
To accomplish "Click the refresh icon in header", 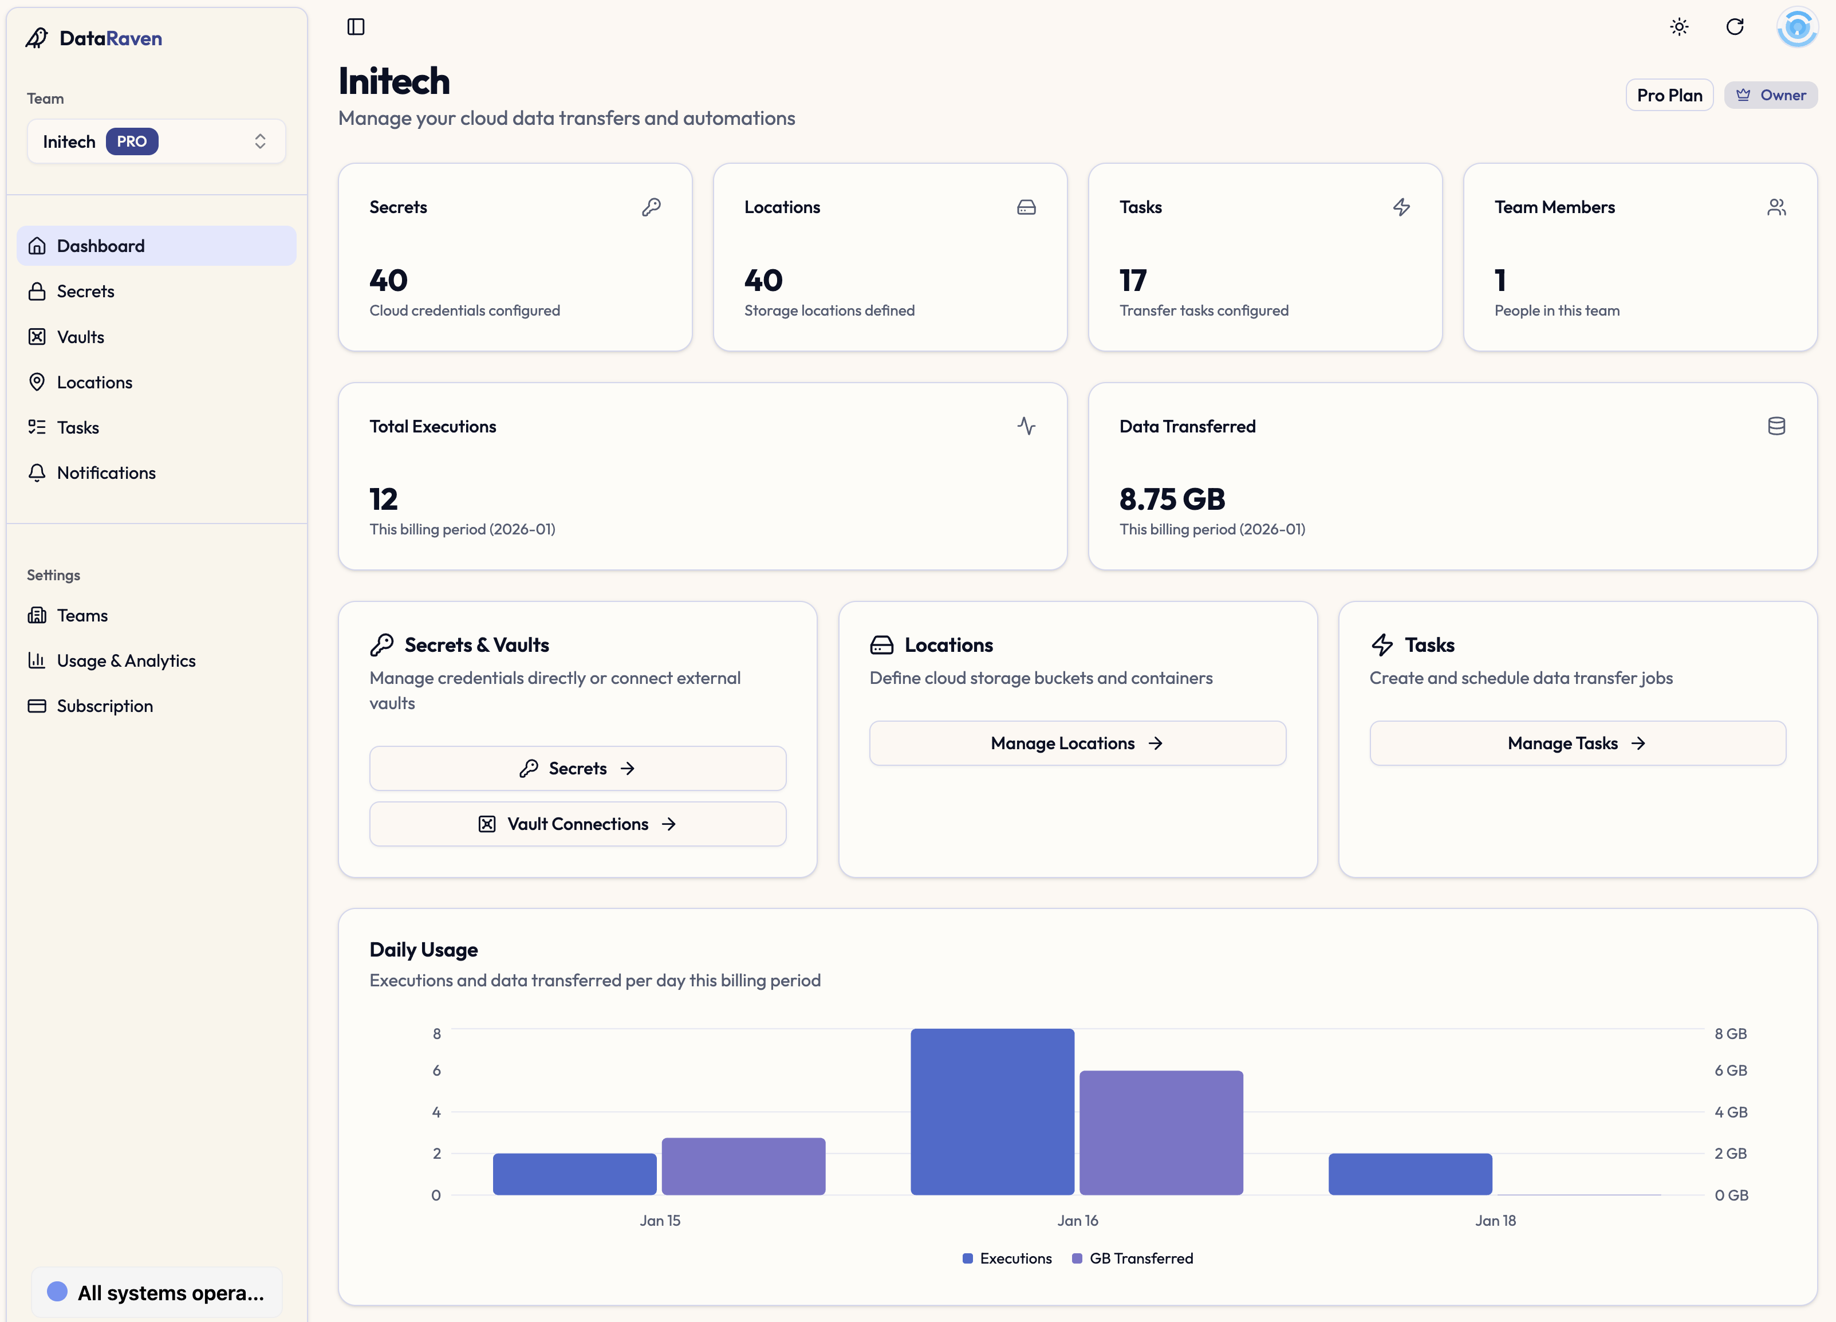I will (x=1734, y=27).
